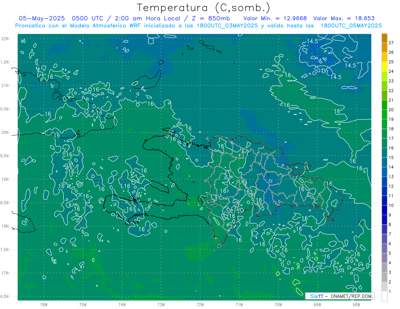Click the '18N' latitude axis label
This screenshot has height=309, width=400.
point(6,226)
